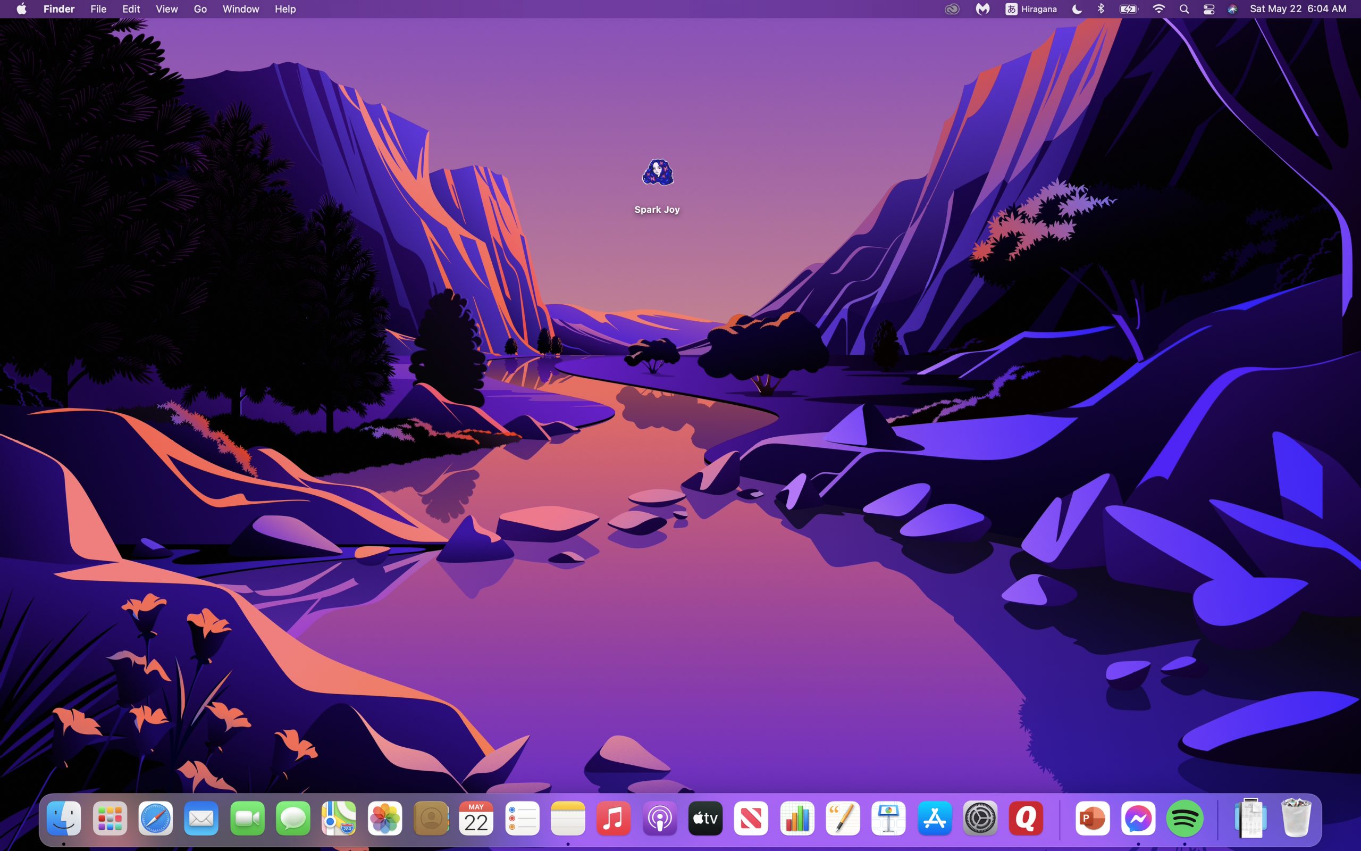
Task: Select the Spark Joy desktop icon
Action: pos(658,173)
